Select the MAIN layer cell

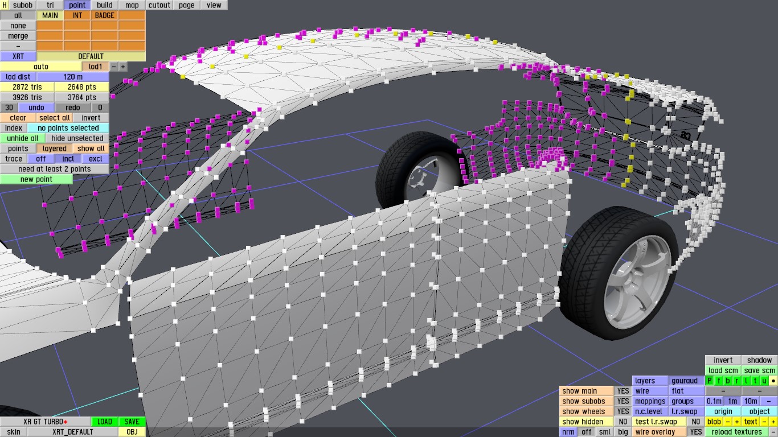point(50,15)
